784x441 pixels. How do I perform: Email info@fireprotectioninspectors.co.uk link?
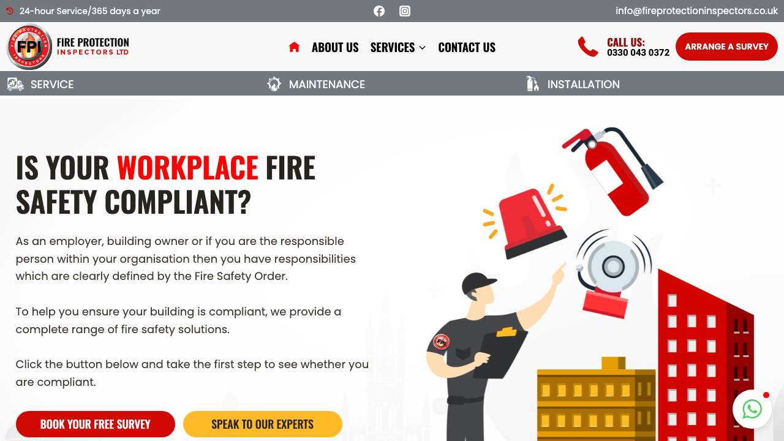point(696,11)
